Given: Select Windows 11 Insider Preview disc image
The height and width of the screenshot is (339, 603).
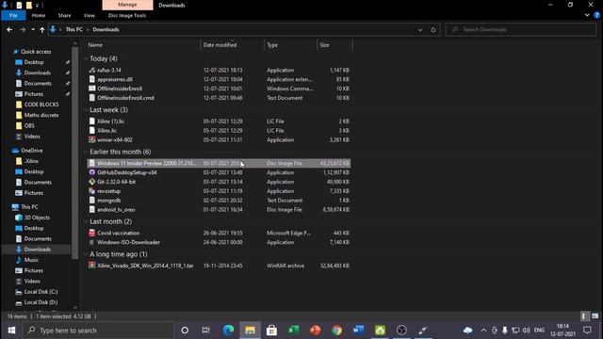Looking at the screenshot, I should click(219, 163).
